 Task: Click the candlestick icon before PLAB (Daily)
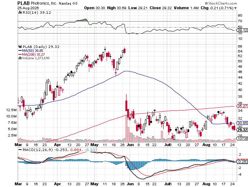pos(20,47)
